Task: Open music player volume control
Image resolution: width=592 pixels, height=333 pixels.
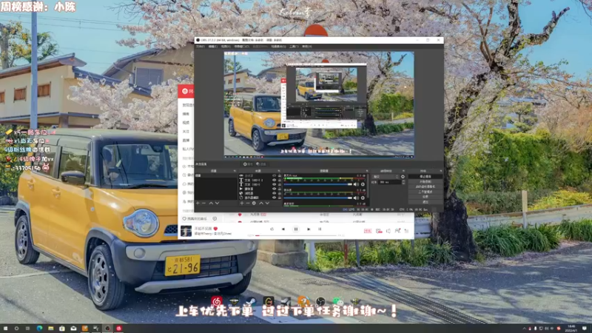Action: point(388,231)
